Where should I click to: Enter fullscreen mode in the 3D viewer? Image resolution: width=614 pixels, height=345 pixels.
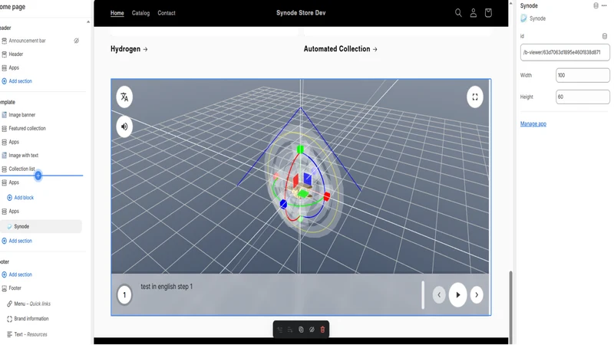[x=474, y=97]
